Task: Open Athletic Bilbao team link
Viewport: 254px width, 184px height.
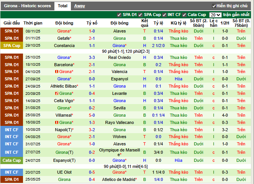Action: tap(64, 86)
